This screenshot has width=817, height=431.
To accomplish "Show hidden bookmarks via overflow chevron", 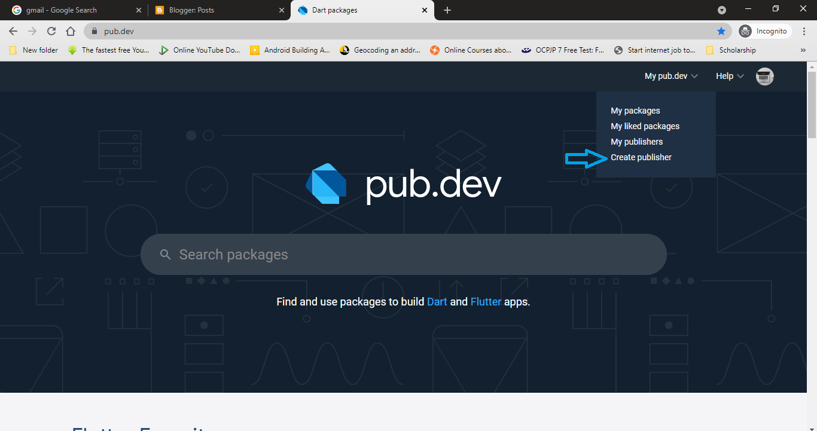I will point(803,50).
